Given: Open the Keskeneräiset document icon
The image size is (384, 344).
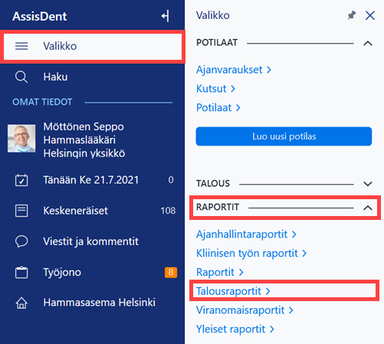Looking at the screenshot, I should [x=21, y=211].
